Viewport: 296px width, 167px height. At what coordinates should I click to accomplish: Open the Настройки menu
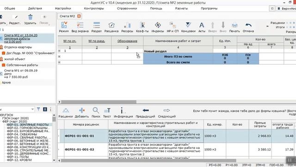[x=63, y=8]
